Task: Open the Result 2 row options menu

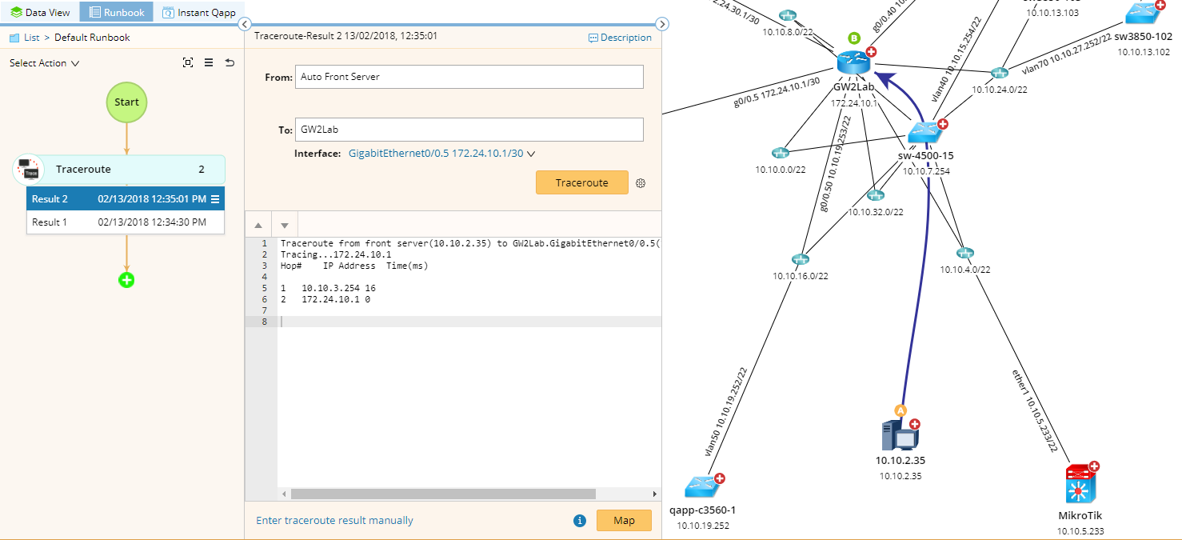Action: [215, 199]
